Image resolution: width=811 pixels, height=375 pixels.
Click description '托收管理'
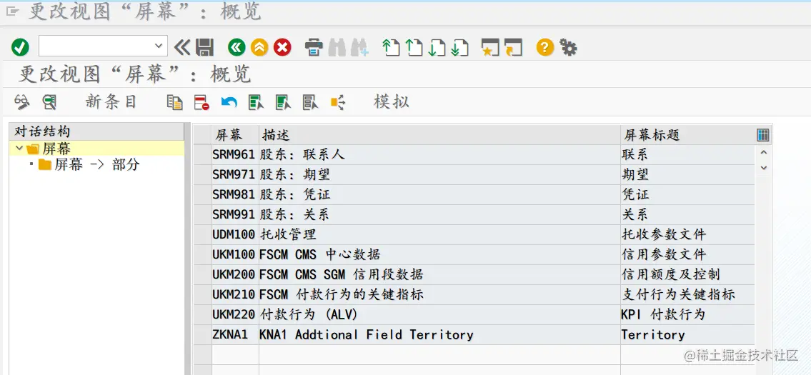(287, 235)
